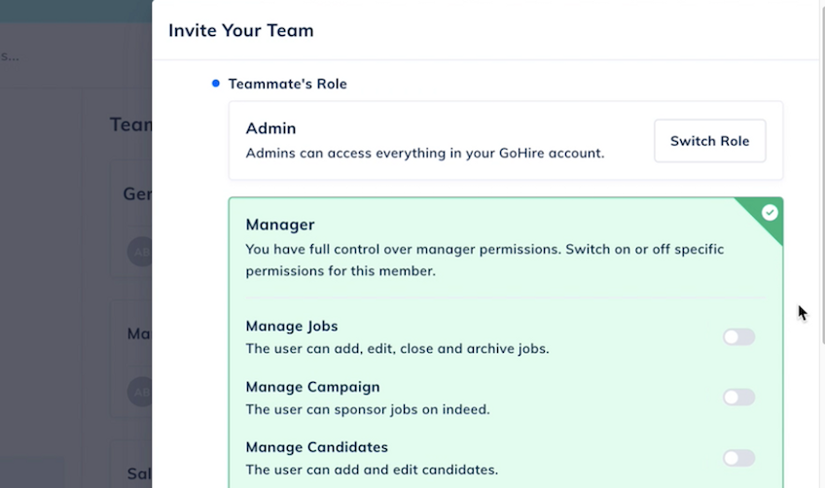Turn on Manage Campaign permission
This screenshot has width=825, height=488.
(x=738, y=397)
